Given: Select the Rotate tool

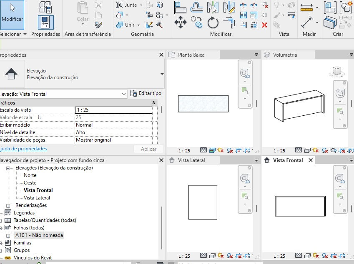Looking at the screenshot, I should coord(213,22).
